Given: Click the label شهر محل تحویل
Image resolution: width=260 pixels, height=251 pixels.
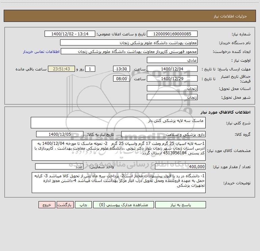Looking at the screenshot, I should 236,98.
